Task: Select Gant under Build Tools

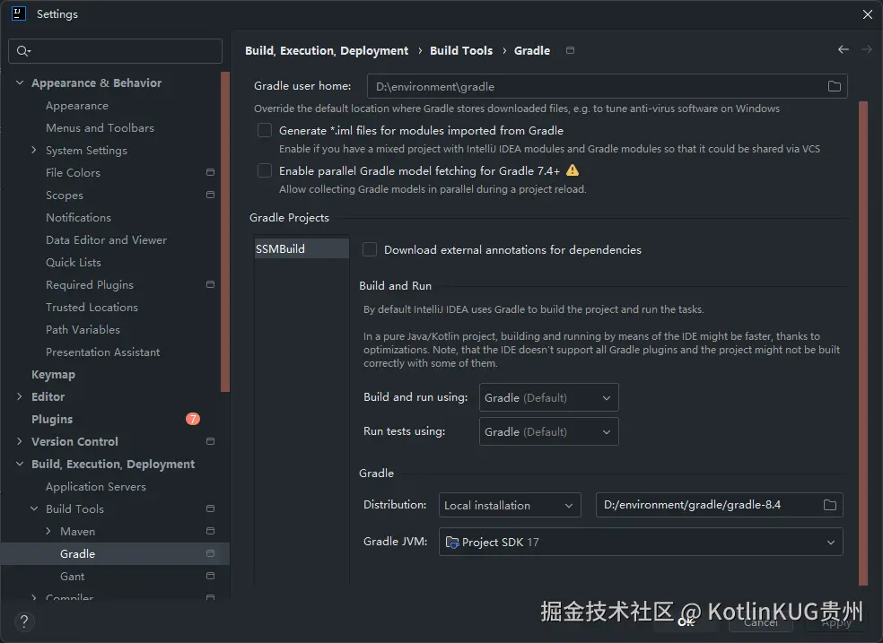Action: click(72, 576)
